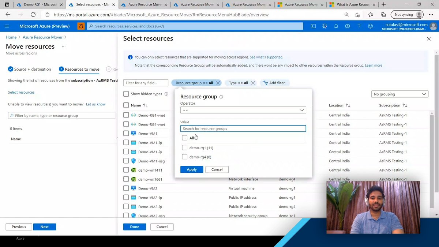Open the Resource group == all filter
The width and height of the screenshot is (439, 247).
click(194, 83)
